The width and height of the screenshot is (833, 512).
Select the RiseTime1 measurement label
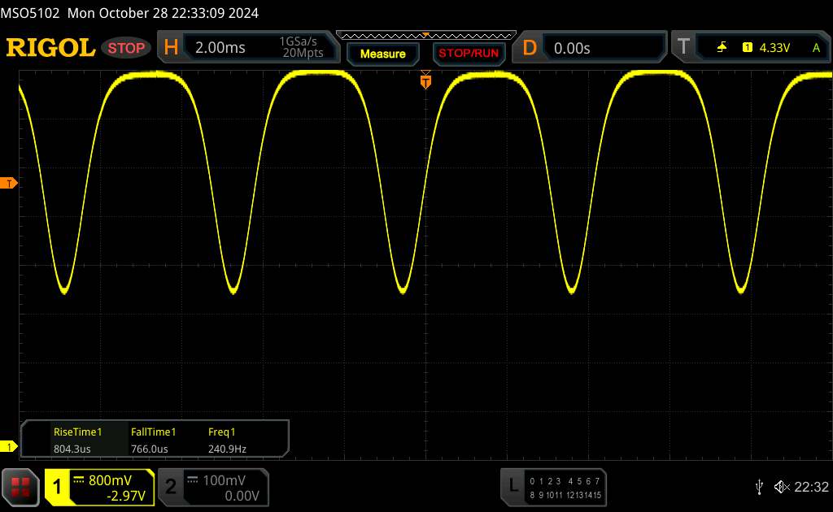click(77, 432)
